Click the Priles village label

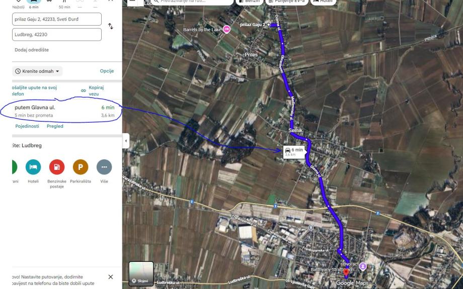251,55
